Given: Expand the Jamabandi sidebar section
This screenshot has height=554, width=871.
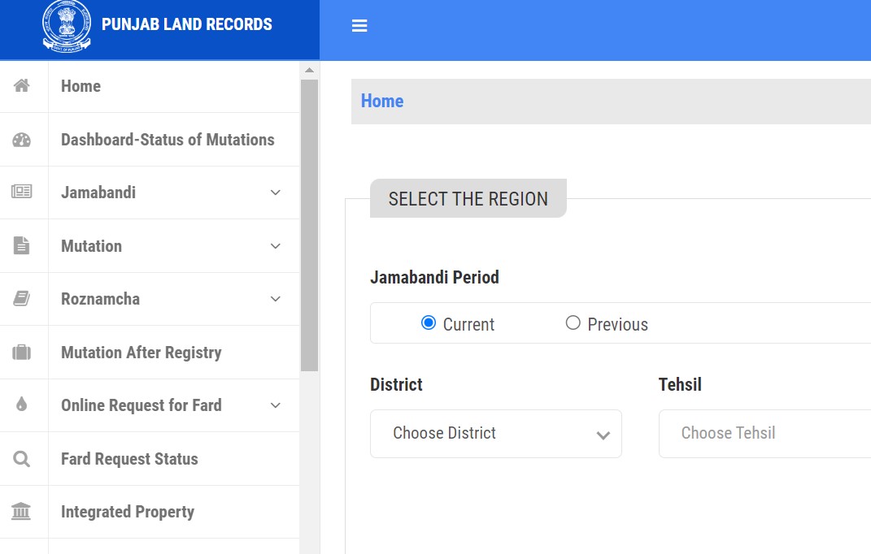Looking at the screenshot, I should coord(276,193).
